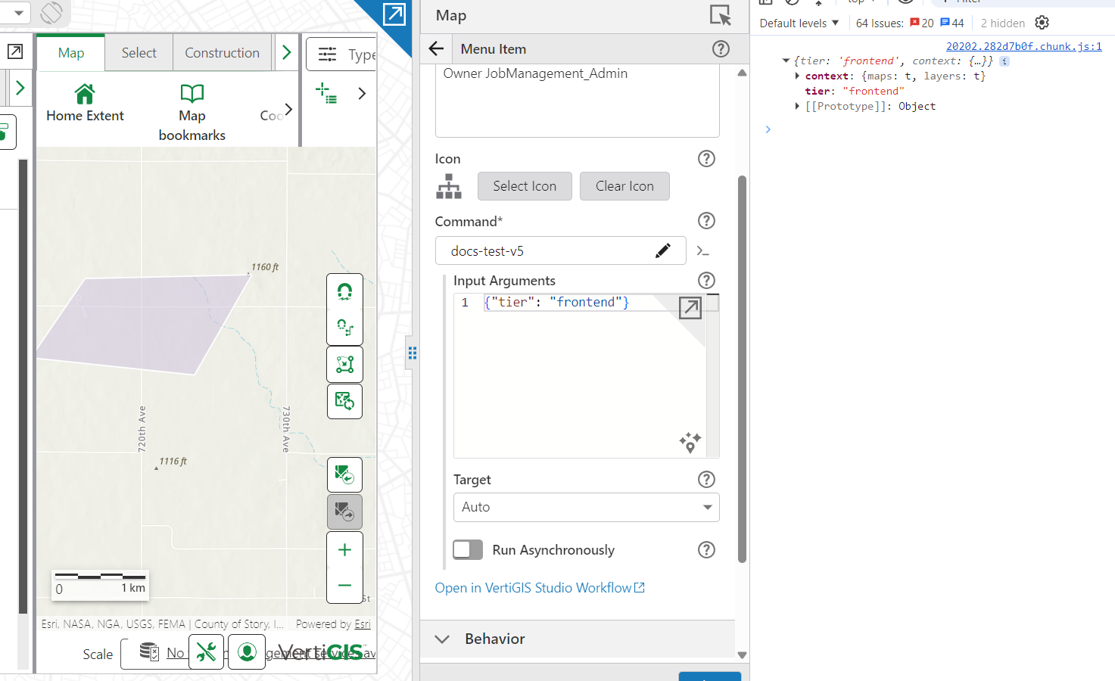Click the console prompt chevron
The width and height of the screenshot is (1115, 681).
coord(768,129)
